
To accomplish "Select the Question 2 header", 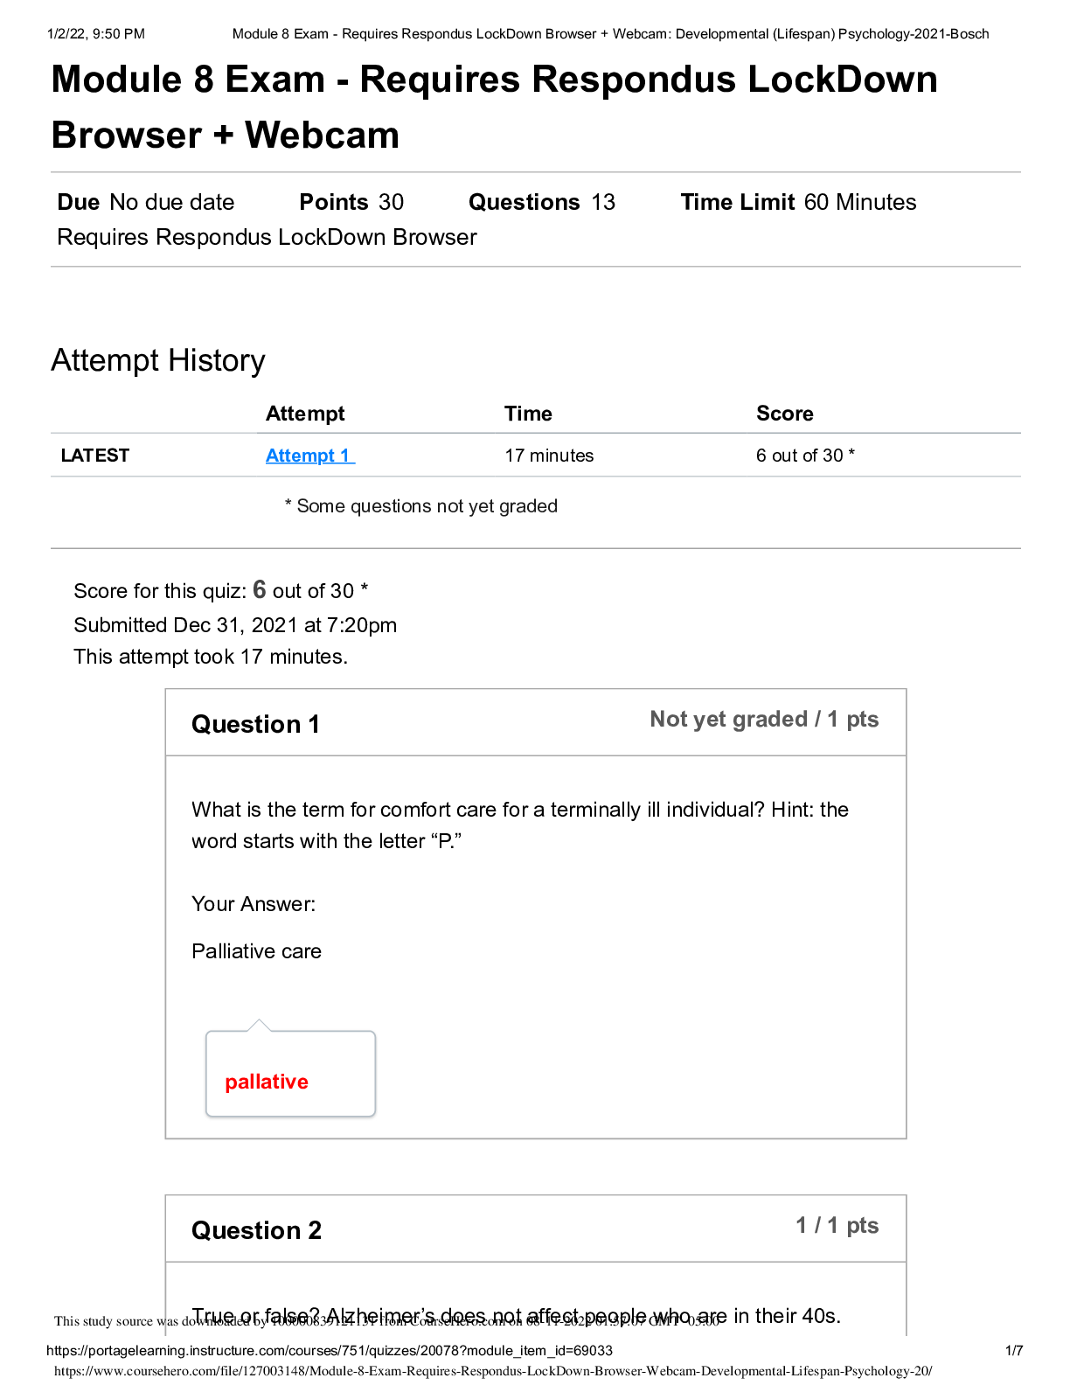I will point(256,1230).
